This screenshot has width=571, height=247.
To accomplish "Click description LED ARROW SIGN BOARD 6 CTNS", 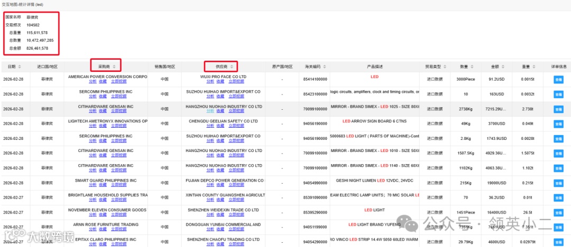I will 374,121.
